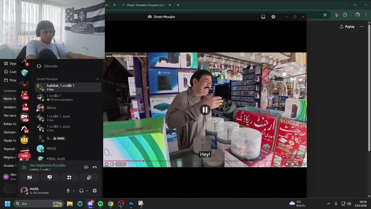Click the taskbar Ara search box
The image size is (371, 209).
[39, 203]
